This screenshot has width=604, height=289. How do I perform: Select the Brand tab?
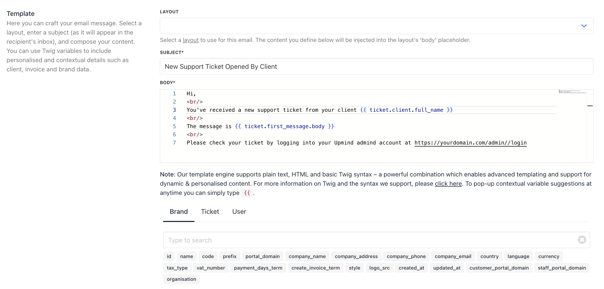coord(179,212)
